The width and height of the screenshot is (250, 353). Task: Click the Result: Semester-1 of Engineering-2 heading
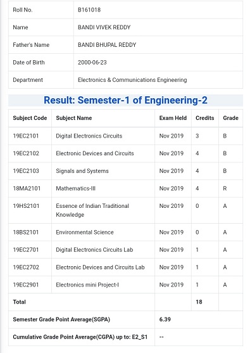click(125, 100)
